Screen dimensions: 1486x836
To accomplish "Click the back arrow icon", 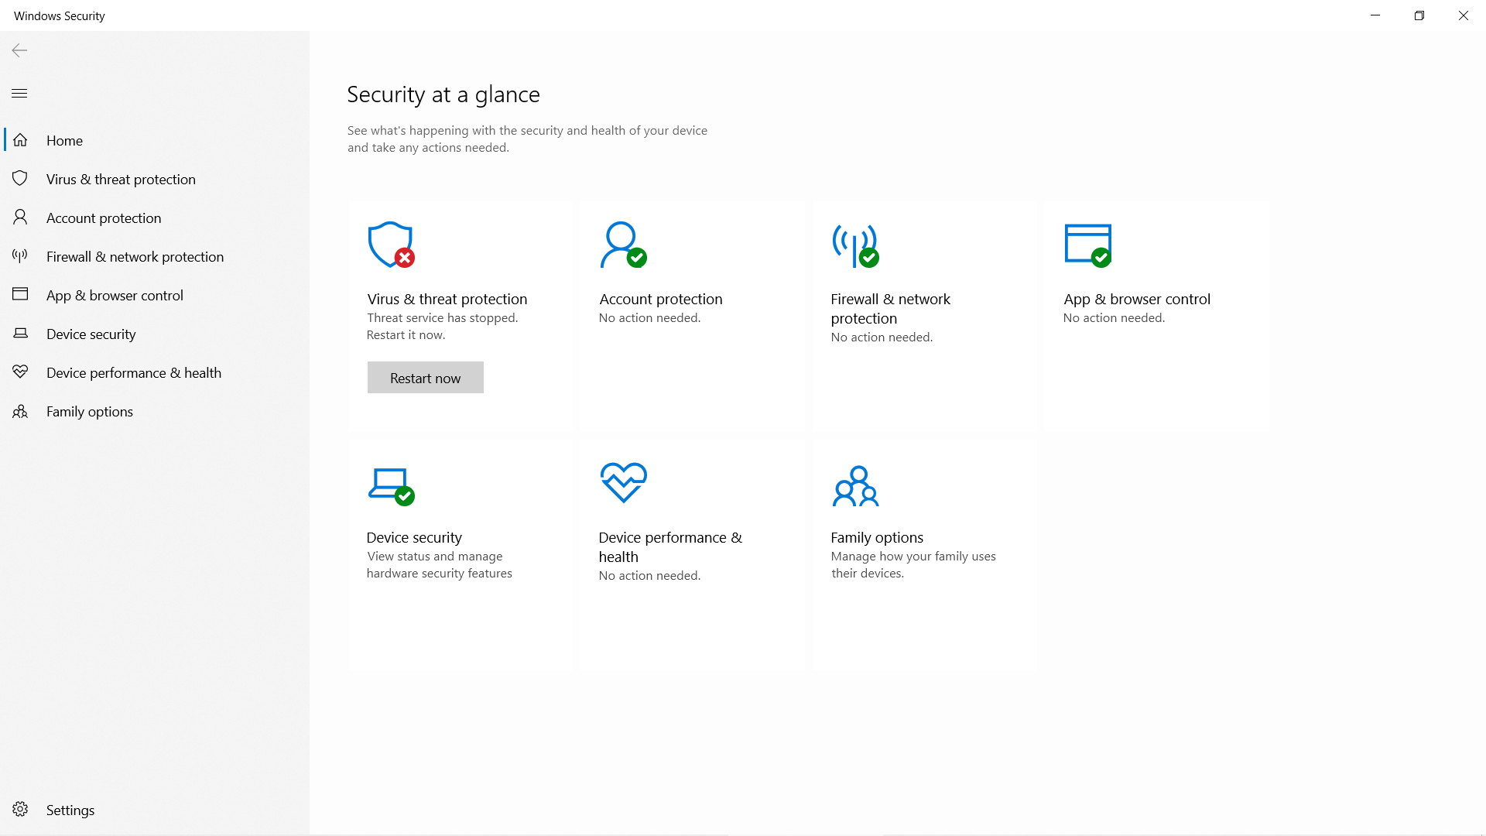I will pyautogui.click(x=19, y=50).
